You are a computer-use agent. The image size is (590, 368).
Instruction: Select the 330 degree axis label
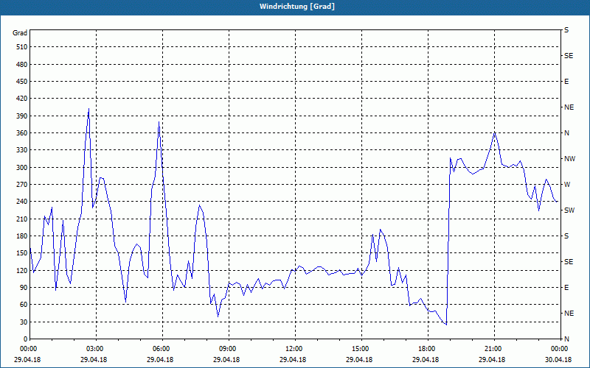tap(22, 150)
